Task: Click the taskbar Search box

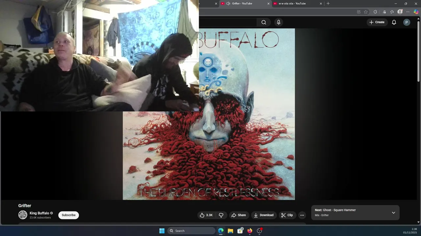Action: pos(192,231)
